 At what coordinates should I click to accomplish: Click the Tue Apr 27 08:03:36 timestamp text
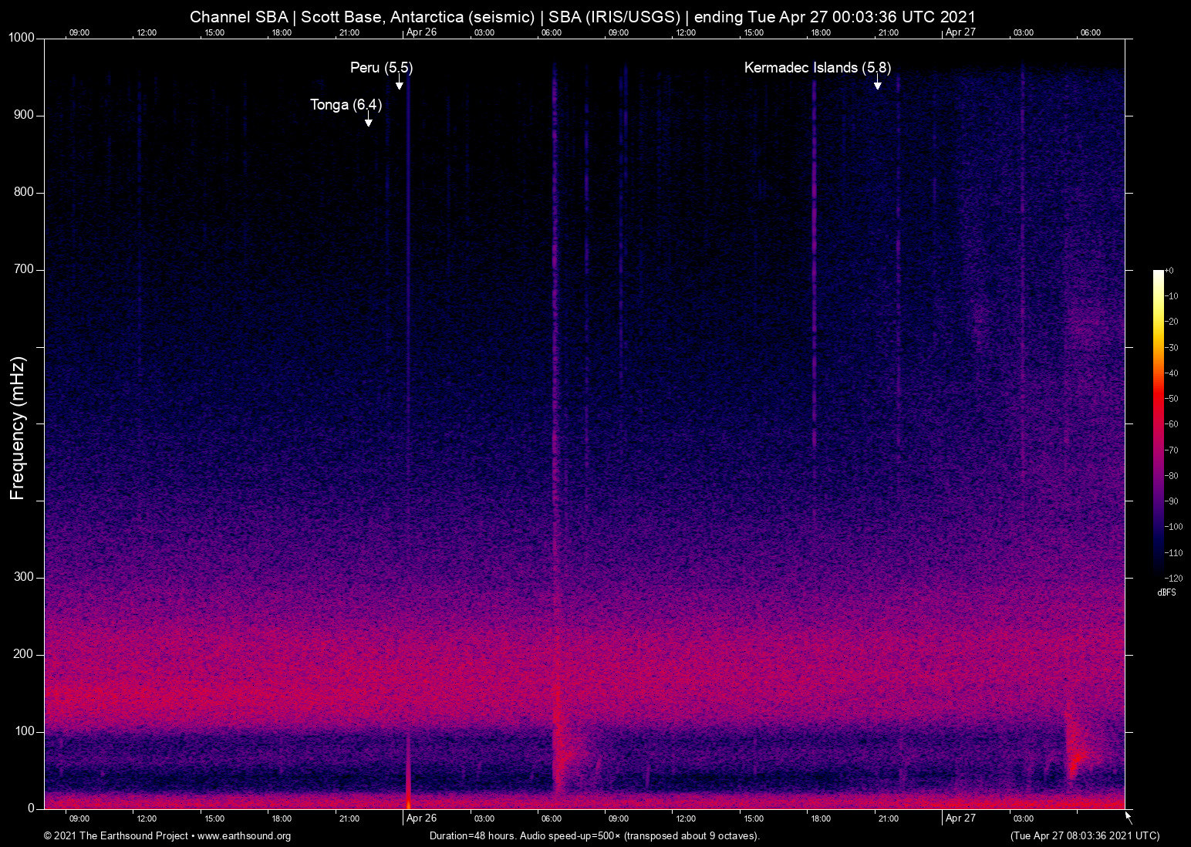click(x=1085, y=836)
